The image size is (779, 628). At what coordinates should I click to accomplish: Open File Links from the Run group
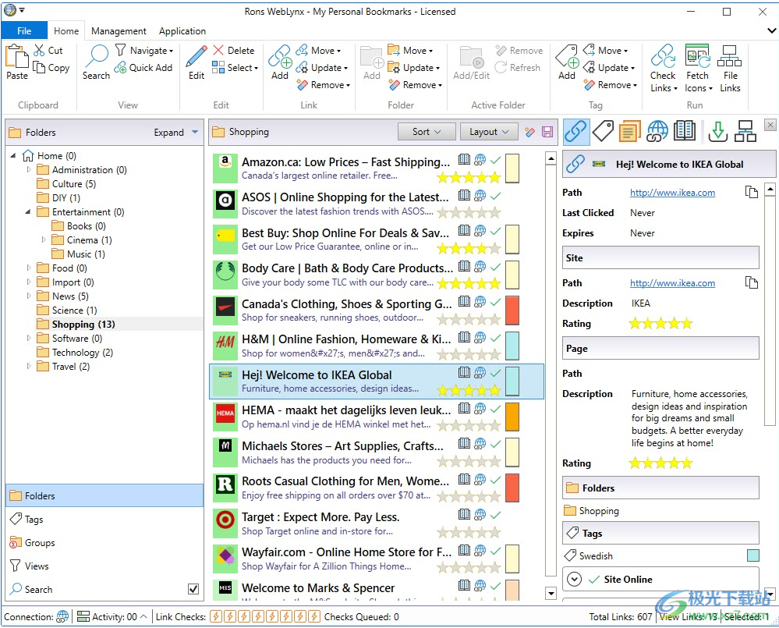click(730, 58)
